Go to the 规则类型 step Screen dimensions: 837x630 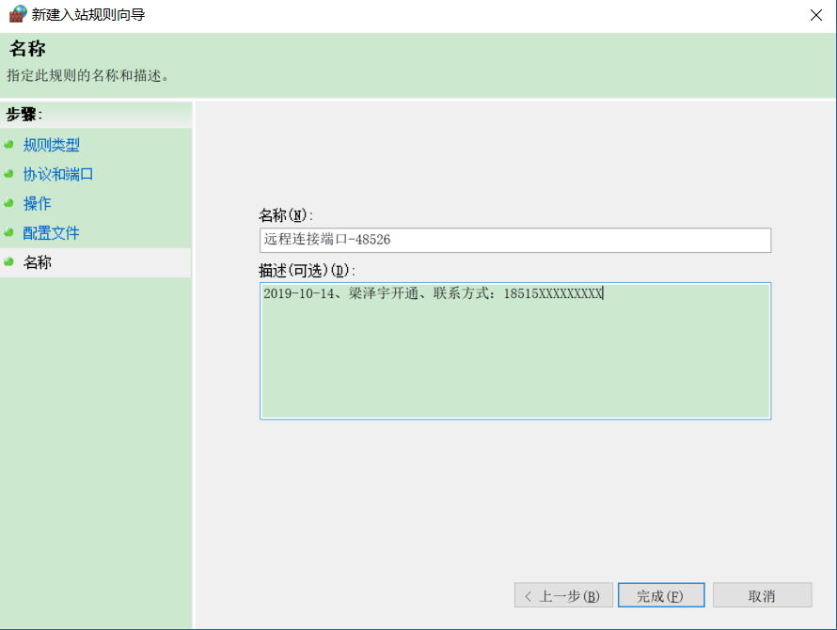pos(51,145)
